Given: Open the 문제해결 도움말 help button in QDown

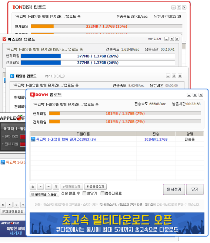Looking at the screenshot, I should tap(44, 194).
